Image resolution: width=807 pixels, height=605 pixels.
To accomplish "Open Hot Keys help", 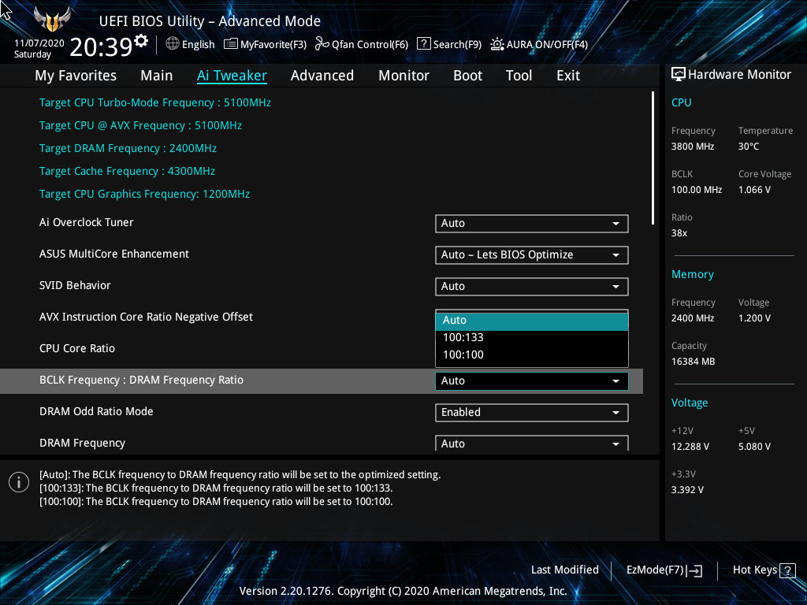I will click(x=764, y=570).
